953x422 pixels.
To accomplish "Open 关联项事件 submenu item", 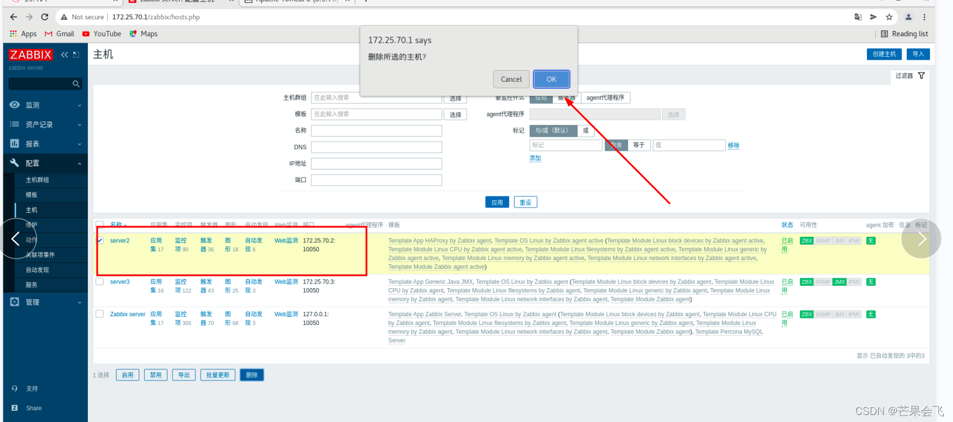I will click(x=40, y=255).
